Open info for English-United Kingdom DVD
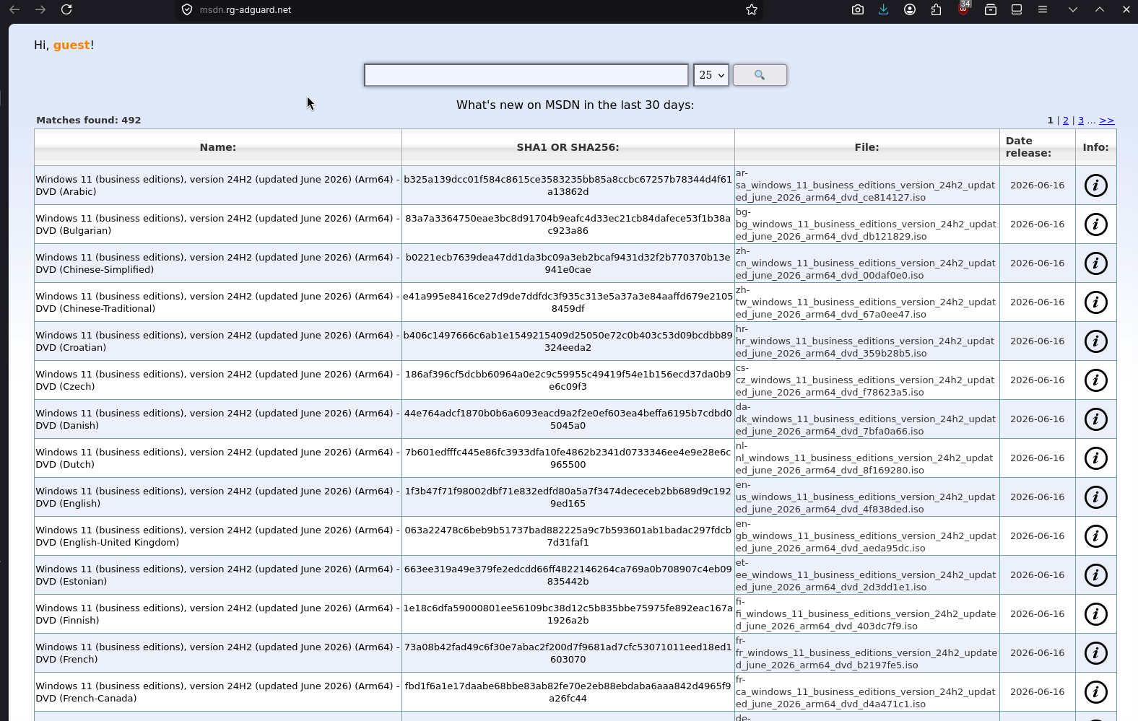This screenshot has height=721, width=1138. pos(1095,536)
